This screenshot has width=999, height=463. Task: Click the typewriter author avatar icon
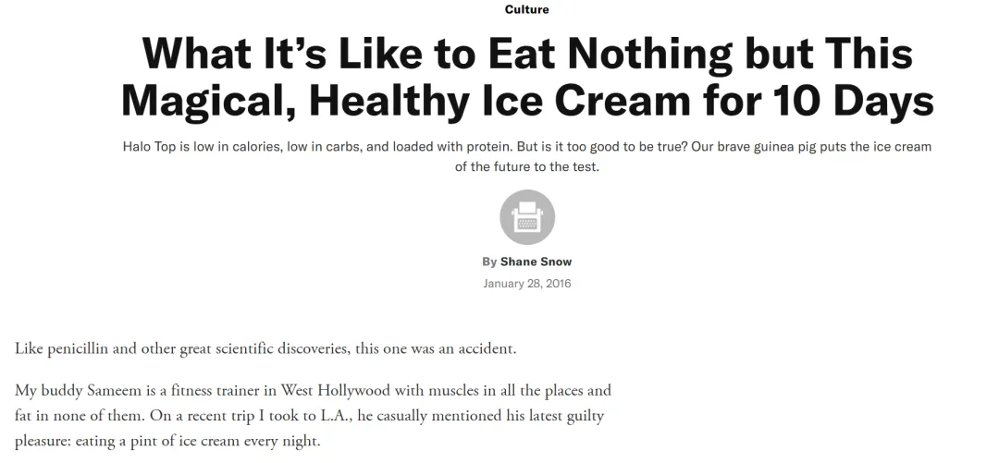coord(527,219)
